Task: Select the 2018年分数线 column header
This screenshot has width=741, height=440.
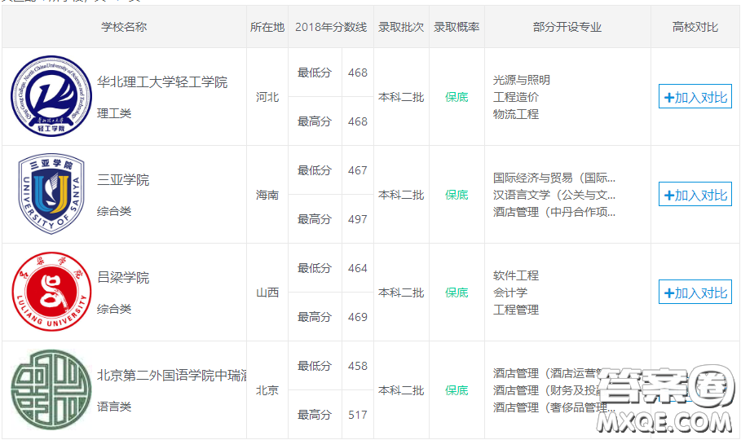Action: [331, 27]
